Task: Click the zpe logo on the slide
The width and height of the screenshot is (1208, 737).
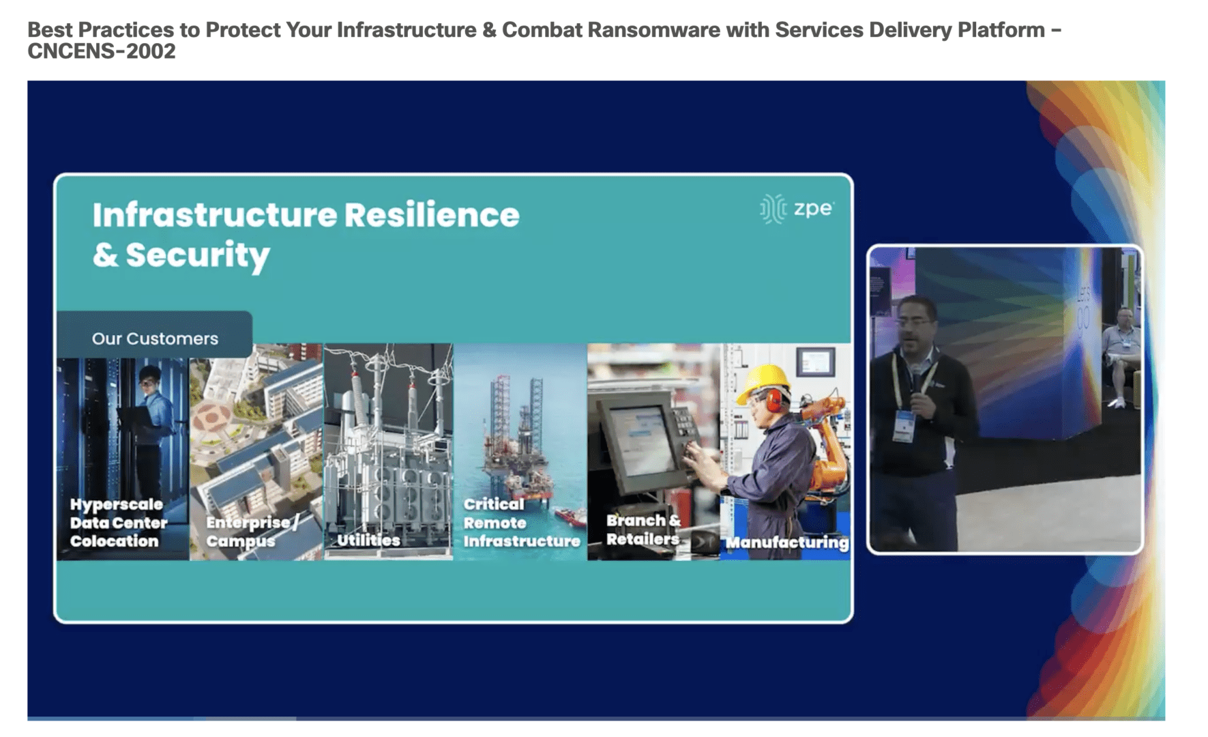Action: [797, 208]
